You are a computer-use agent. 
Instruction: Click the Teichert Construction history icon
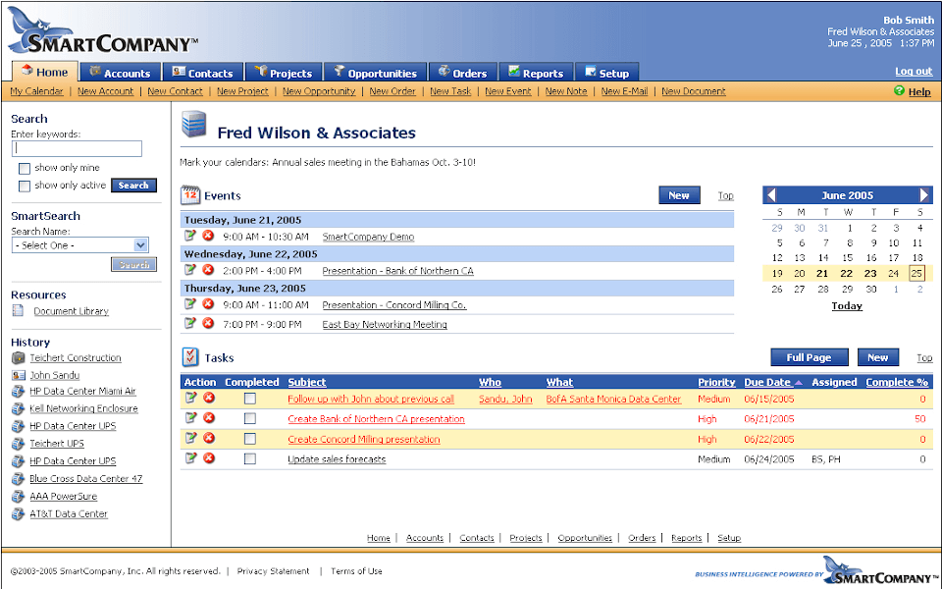point(18,357)
